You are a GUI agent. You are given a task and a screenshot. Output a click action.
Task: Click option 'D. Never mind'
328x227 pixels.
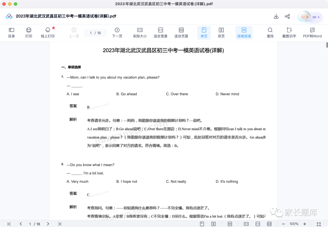227,94
